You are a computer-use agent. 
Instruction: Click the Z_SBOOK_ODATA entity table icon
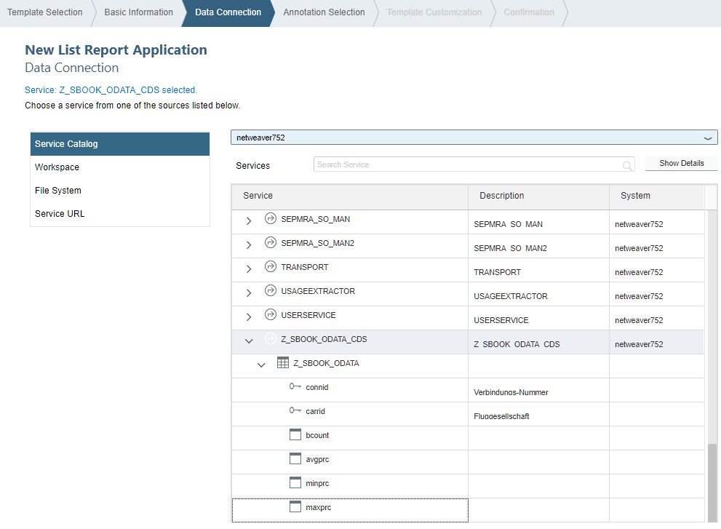point(283,363)
